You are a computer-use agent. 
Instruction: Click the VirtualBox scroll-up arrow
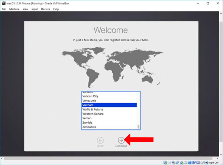(221, 13)
